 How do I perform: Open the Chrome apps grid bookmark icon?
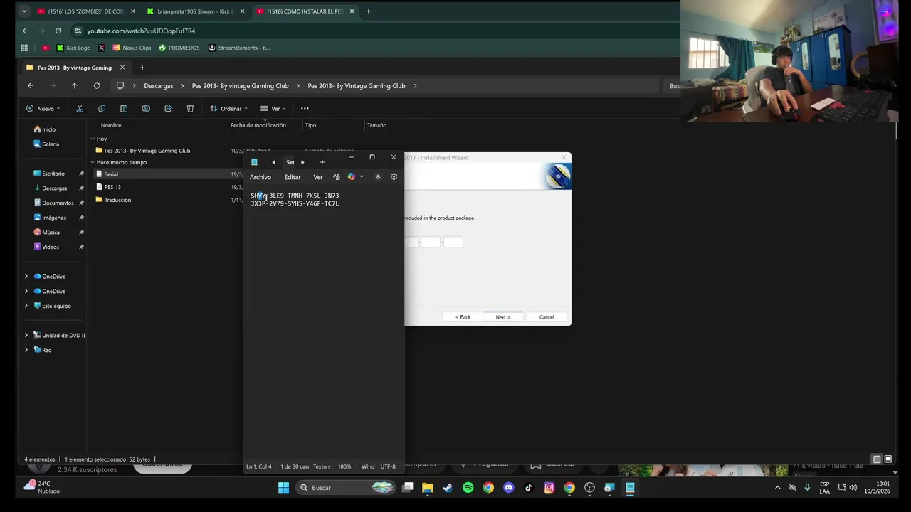click(24, 48)
